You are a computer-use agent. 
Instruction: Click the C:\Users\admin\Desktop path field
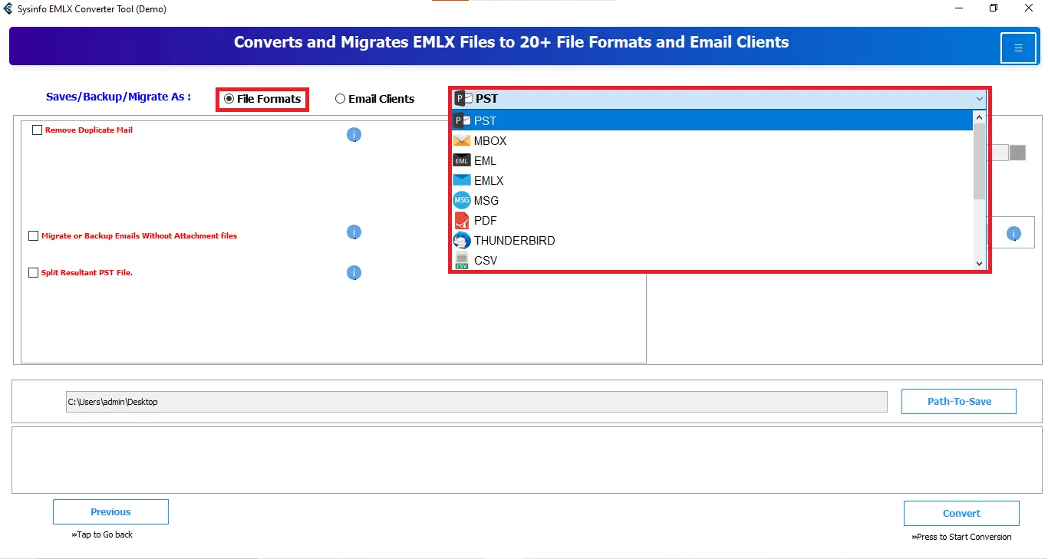(x=476, y=402)
